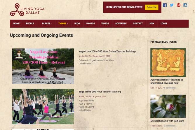Screen dimensions: 195x130
Task: Open the Facebook social icon
Action: 165,5
